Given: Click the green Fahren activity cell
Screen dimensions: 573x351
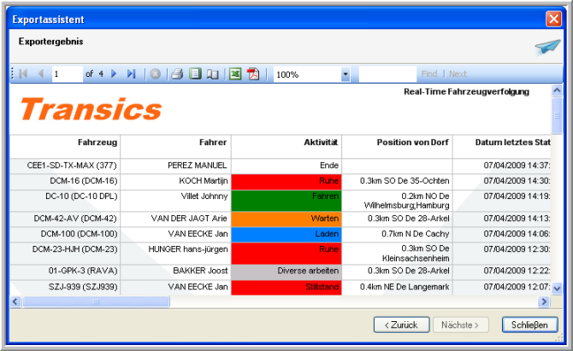Looking at the screenshot, I should coord(286,201).
